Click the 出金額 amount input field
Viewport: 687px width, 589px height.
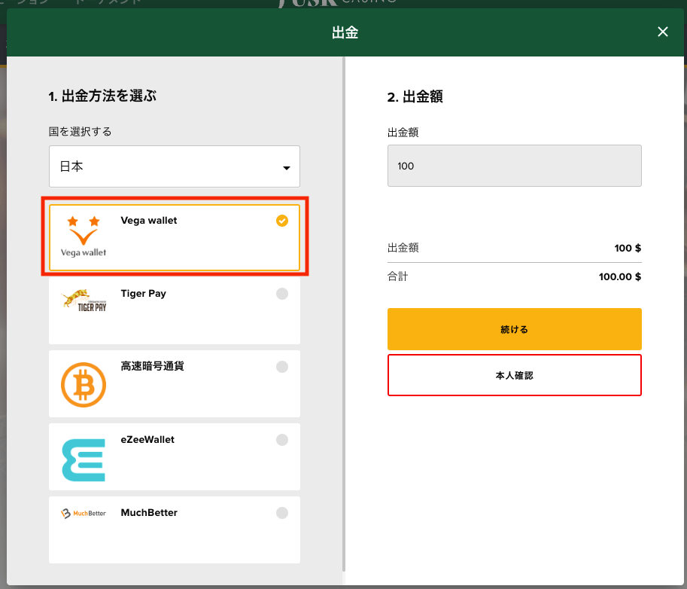[x=515, y=166]
